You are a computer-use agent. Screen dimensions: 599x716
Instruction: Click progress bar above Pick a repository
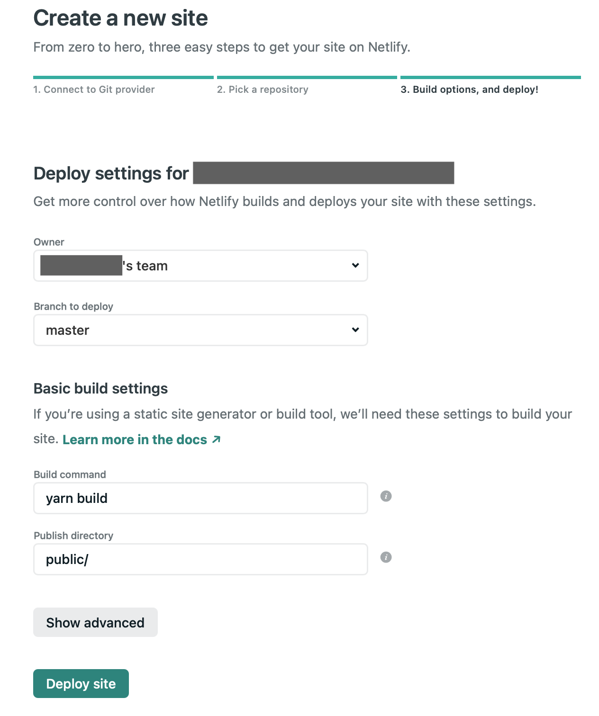(x=307, y=77)
